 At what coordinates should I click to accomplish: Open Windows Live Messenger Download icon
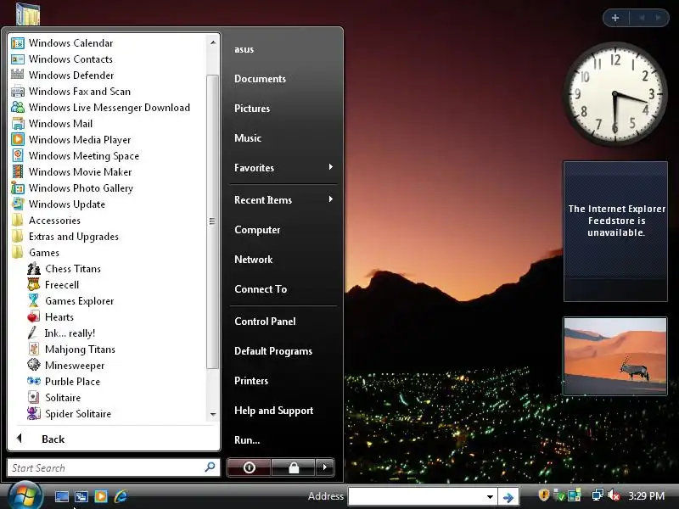(18, 108)
